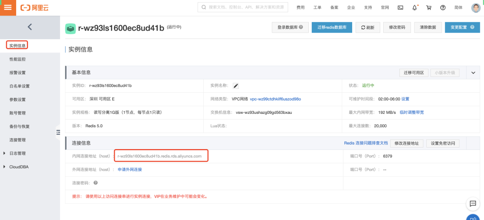Collapse the 基本信息 panel chevron
Screen dimensions: 484x220
(473, 73)
